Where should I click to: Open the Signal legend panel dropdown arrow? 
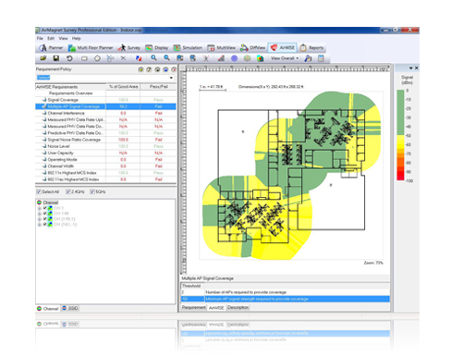[411, 68]
